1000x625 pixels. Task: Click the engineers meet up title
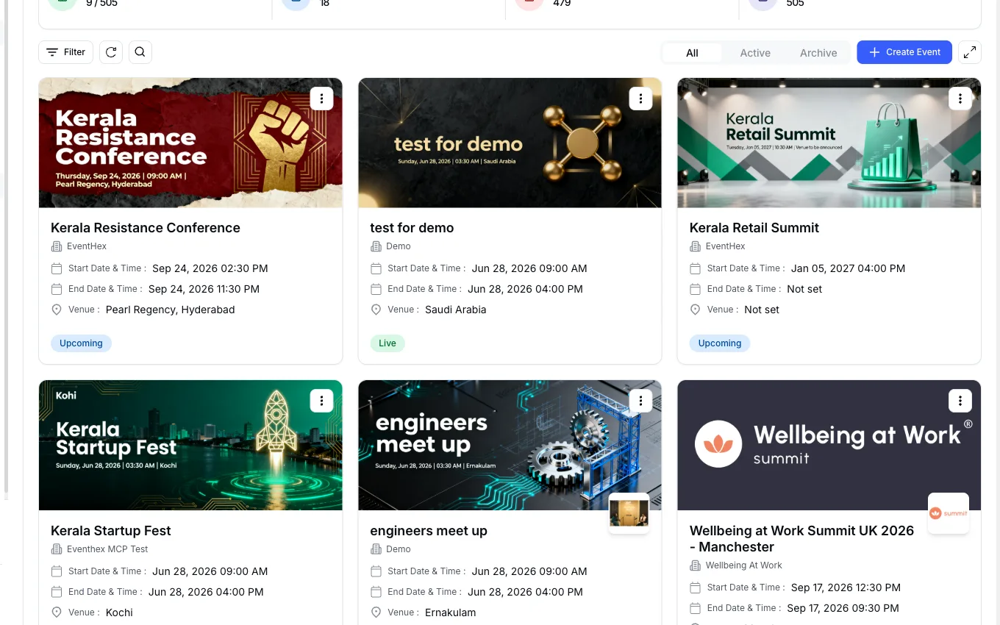[429, 531]
